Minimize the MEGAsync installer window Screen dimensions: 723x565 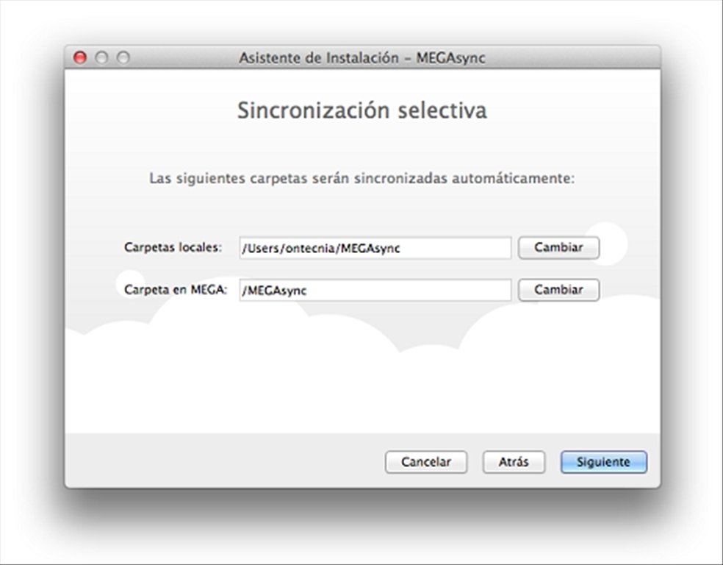pyautogui.click(x=101, y=57)
